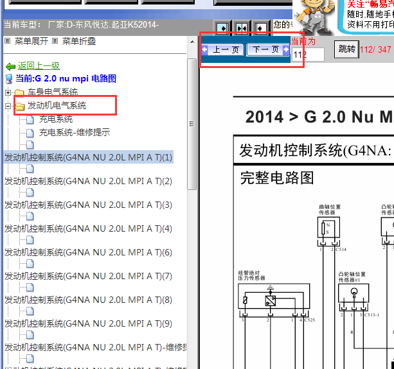Click the 发动机电气系统 open folder icon
The image size is (394, 369).
(20, 107)
